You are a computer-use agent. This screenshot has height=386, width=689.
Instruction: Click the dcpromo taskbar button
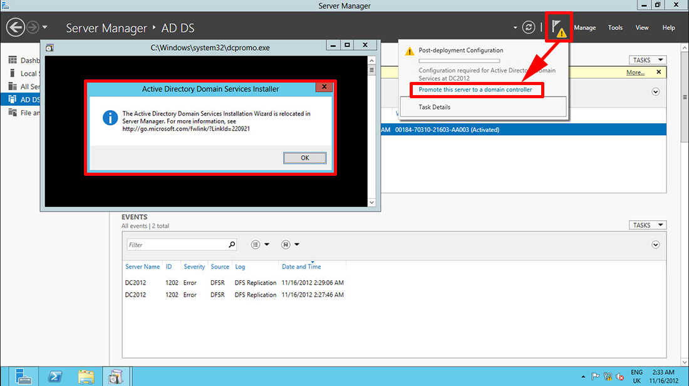(x=116, y=377)
